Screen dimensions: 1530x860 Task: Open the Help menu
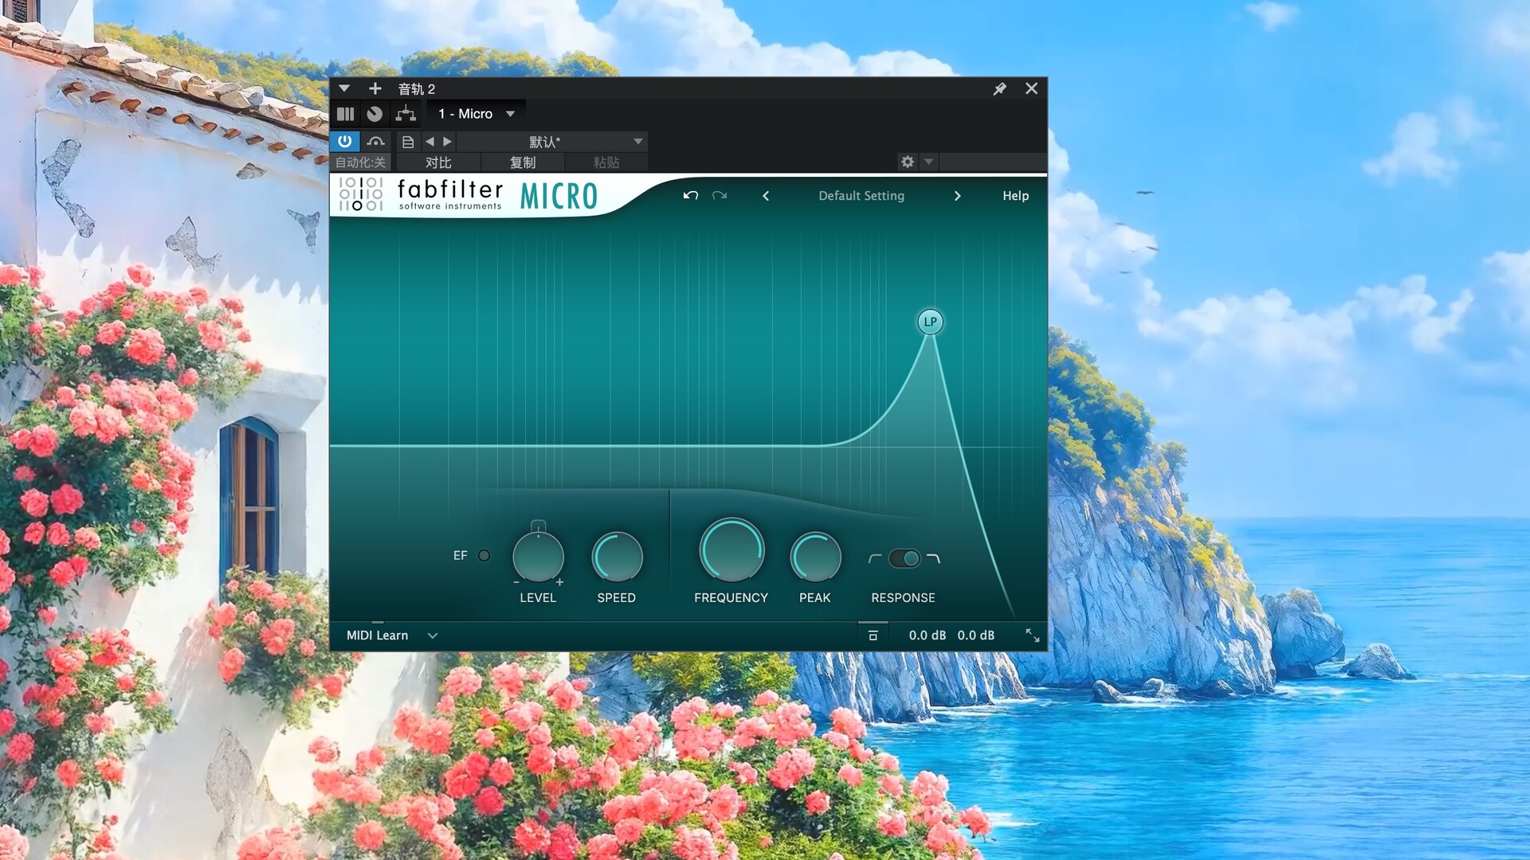(1015, 196)
